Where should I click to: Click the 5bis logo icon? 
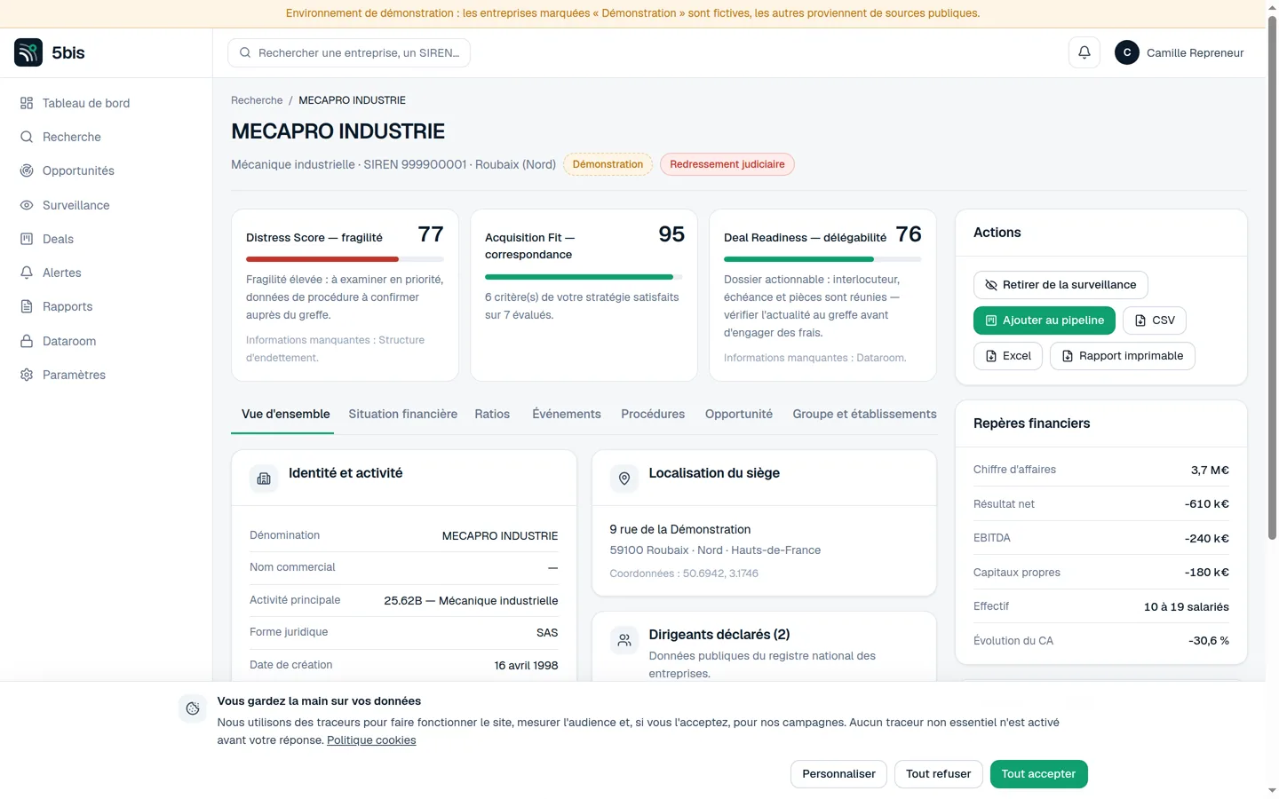28,52
